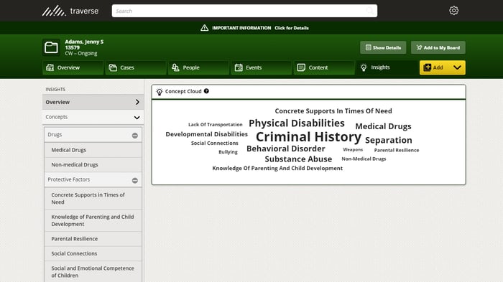Open the Events tab

click(x=262, y=67)
